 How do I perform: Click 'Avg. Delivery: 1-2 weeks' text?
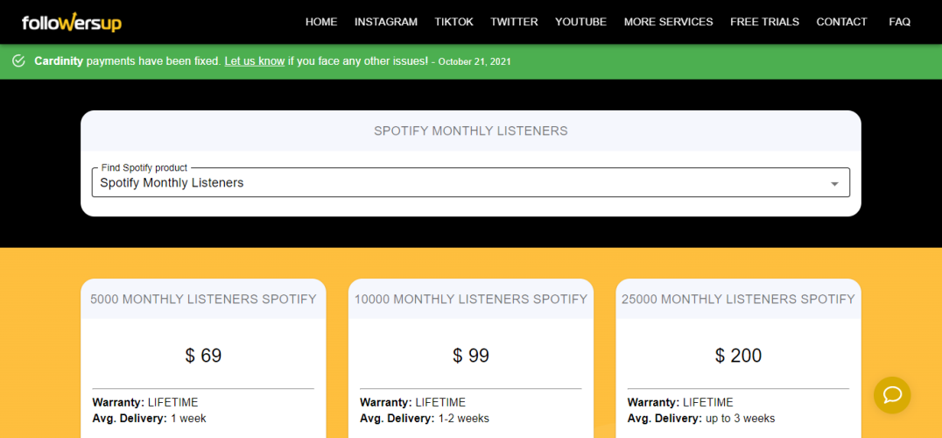(x=425, y=418)
